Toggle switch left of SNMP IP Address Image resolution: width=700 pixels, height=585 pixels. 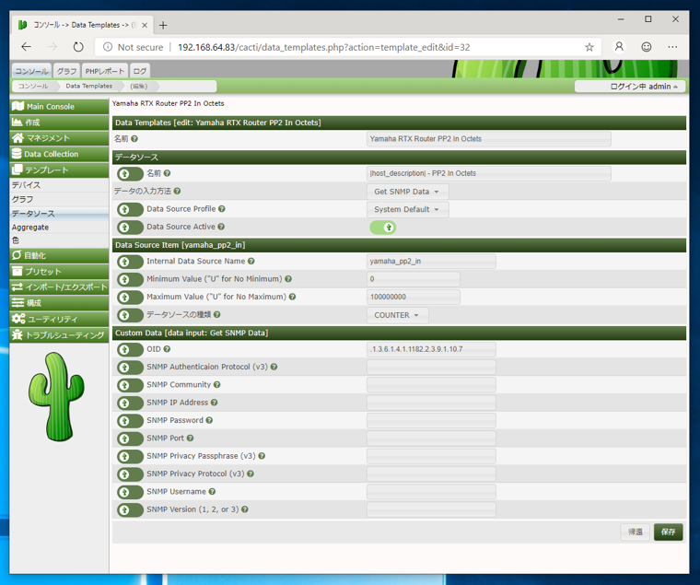tap(130, 404)
